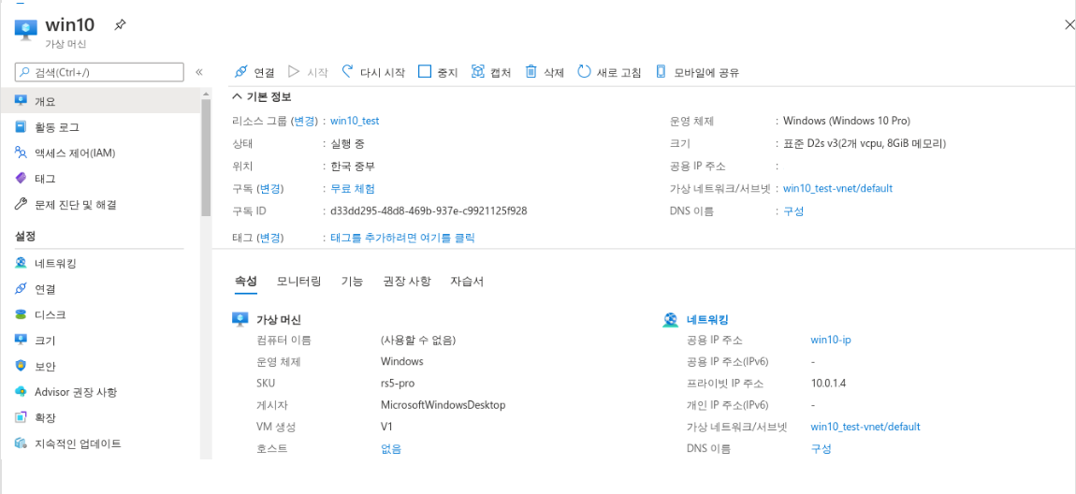Screen dimensions: 1076x494
Task: Click the 모바일에 공유 phone icon
Action: click(x=661, y=71)
